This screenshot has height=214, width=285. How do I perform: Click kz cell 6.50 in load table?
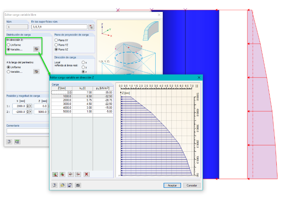pyautogui.click(x=82, y=96)
